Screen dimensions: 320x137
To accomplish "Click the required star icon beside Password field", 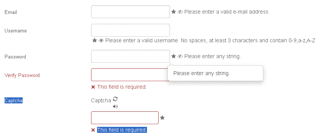I will [x=174, y=56].
